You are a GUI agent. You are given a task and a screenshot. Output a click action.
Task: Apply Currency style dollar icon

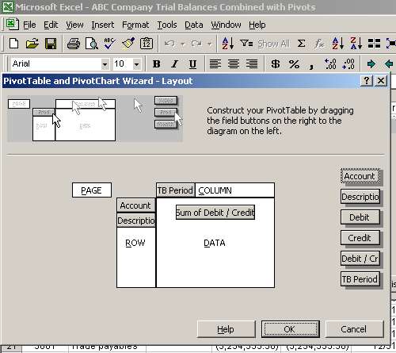coord(276,64)
